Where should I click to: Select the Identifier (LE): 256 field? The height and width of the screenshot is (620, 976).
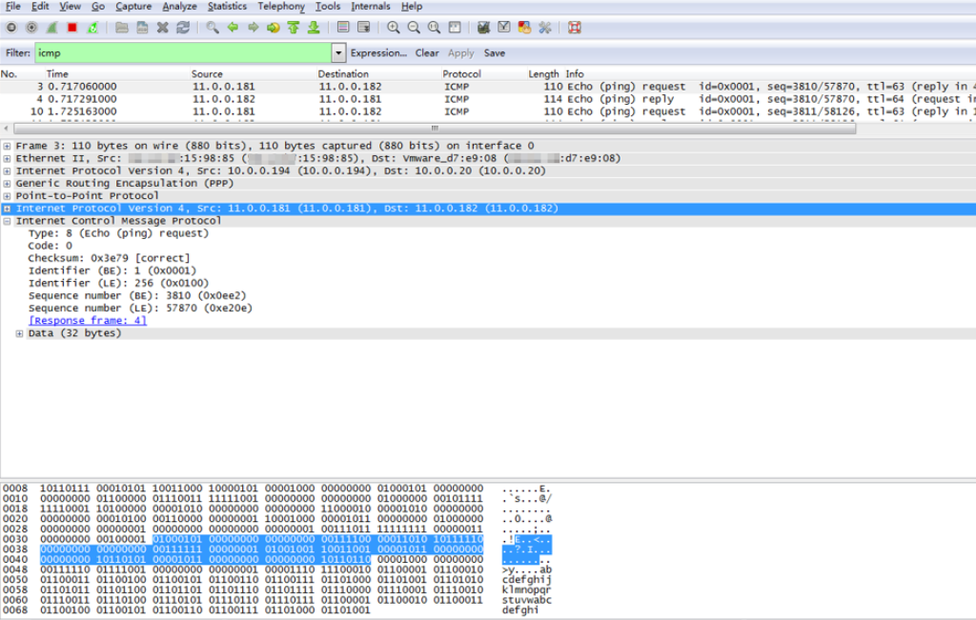click(x=118, y=283)
